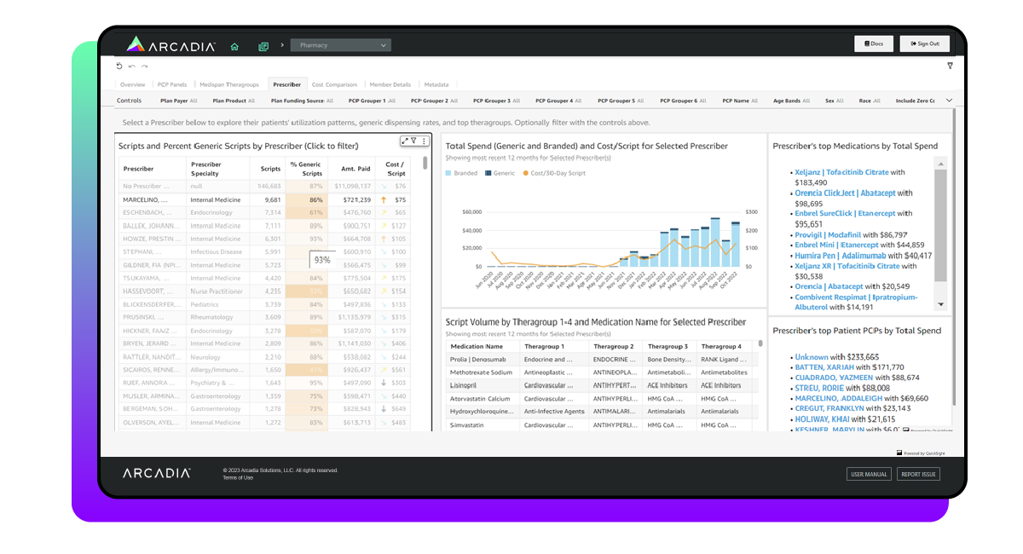
Task: Expand the Scripts panel to full screen
Action: (405, 141)
